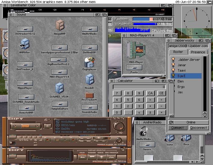The image size is (213, 165).
Task: Click the equals button on Calculator
Action: coord(161,112)
